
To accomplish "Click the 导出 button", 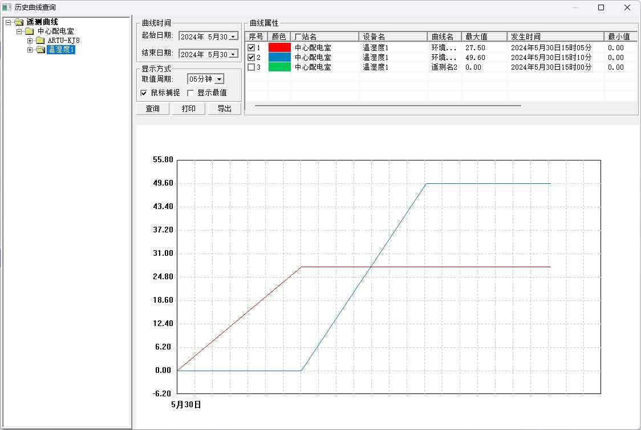I will [x=225, y=108].
